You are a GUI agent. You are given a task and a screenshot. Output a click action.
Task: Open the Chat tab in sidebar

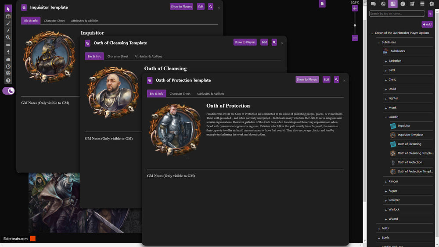pyautogui.click(x=373, y=4)
